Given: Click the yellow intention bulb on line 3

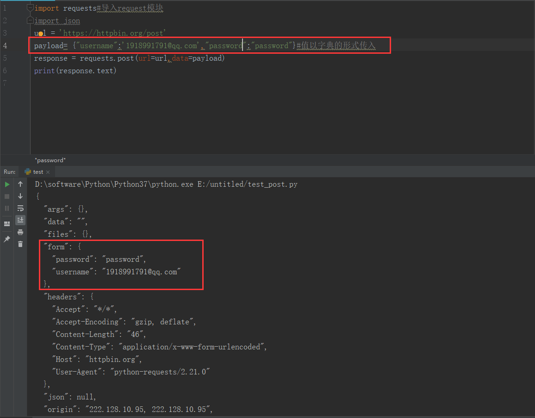Looking at the screenshot, I should (x=41, y=33).
